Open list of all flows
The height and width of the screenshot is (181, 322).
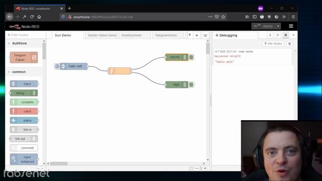pyautogui.click(x=205, y=35)
